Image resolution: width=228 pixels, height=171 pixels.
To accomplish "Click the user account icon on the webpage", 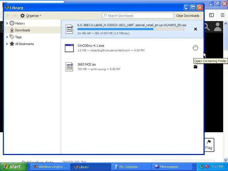I will coord(217,27).
